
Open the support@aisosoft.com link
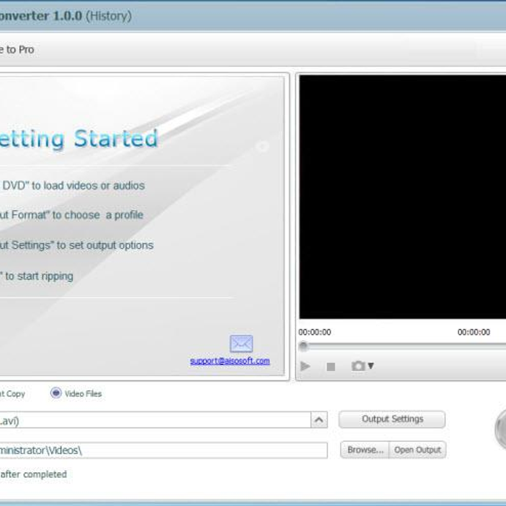[230, 361]
